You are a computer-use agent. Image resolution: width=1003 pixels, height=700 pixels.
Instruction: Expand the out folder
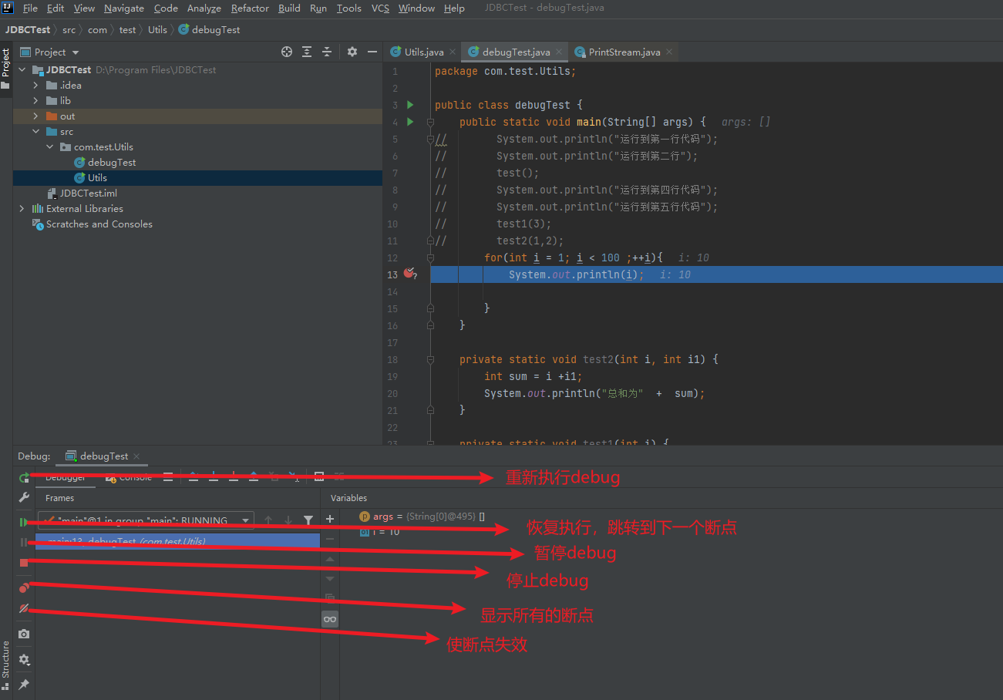[x=35, y=116]
